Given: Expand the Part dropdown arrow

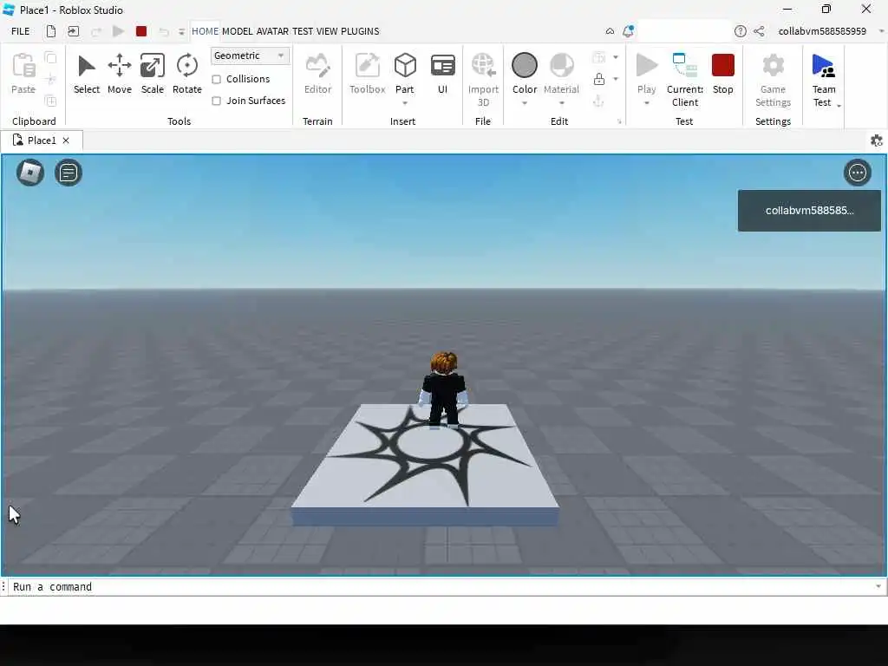Looking at the screenshot, I should tap(405, 103).
